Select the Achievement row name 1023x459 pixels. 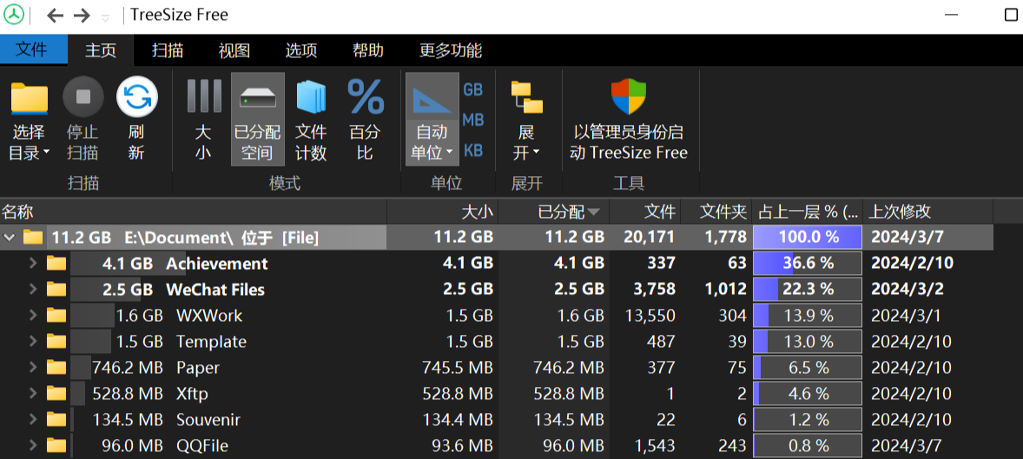pyautogui.click(x=216, y=264)
